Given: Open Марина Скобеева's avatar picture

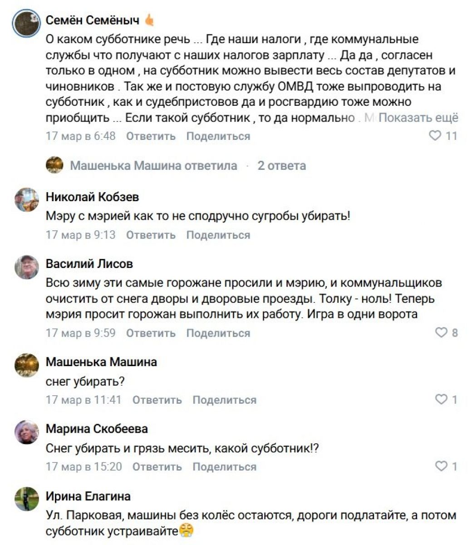Looking at the screenshot, I should [27, 432].
